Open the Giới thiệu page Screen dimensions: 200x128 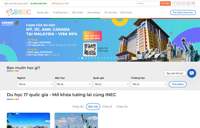tap(126, 13)
